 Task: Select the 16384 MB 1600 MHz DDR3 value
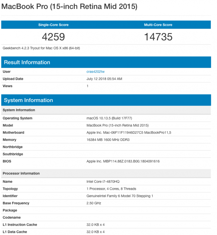pyautogui.click(x=108, y=140)
